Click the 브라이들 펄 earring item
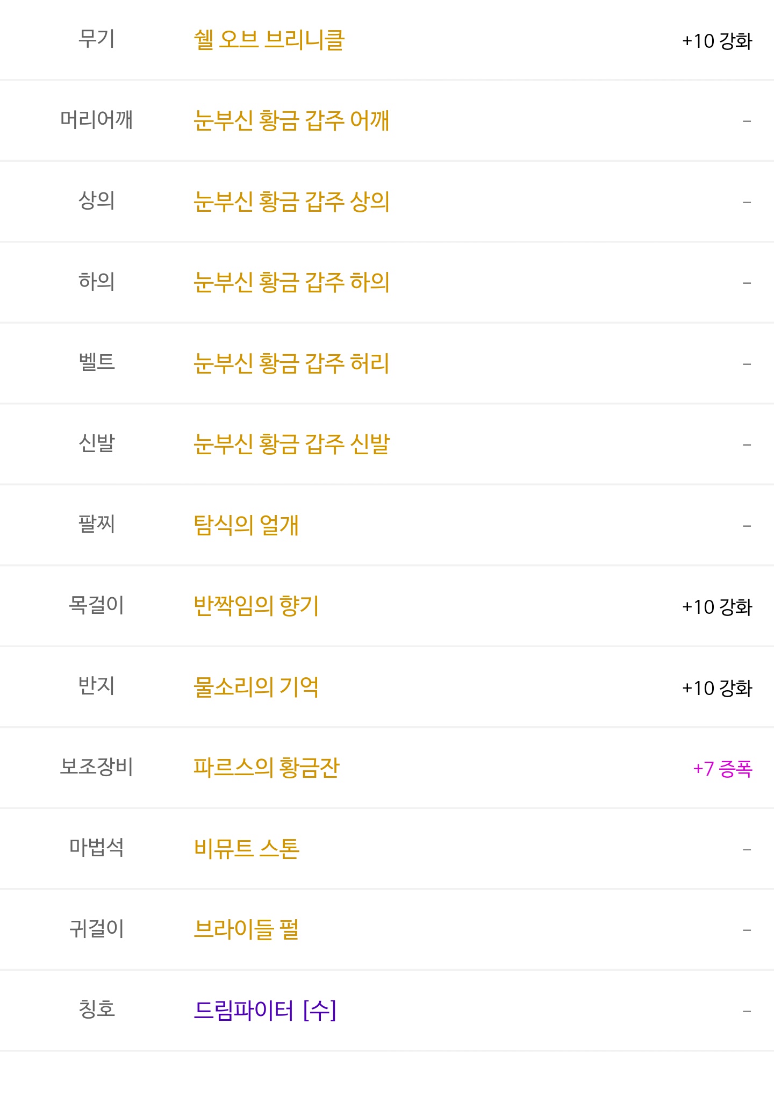 (x=246, y=930)
